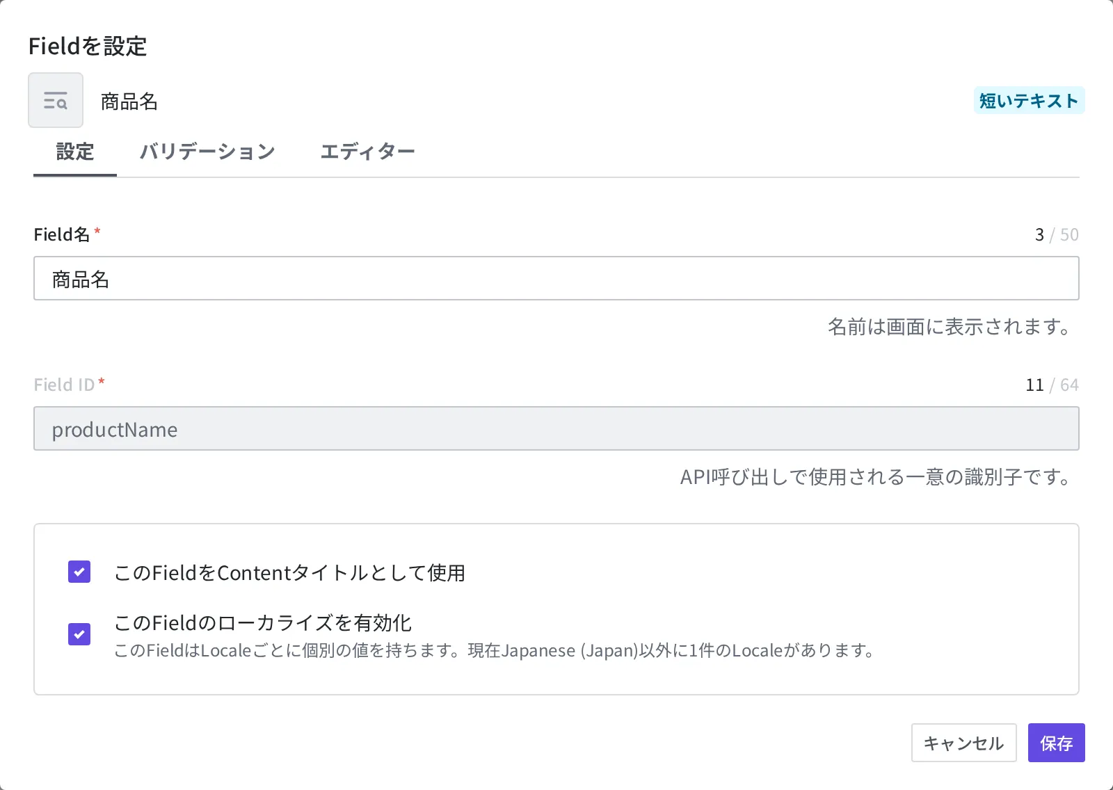Screen dimensions: 1113x790
Task: Click the Field名 label
Action: pos(62,234)
